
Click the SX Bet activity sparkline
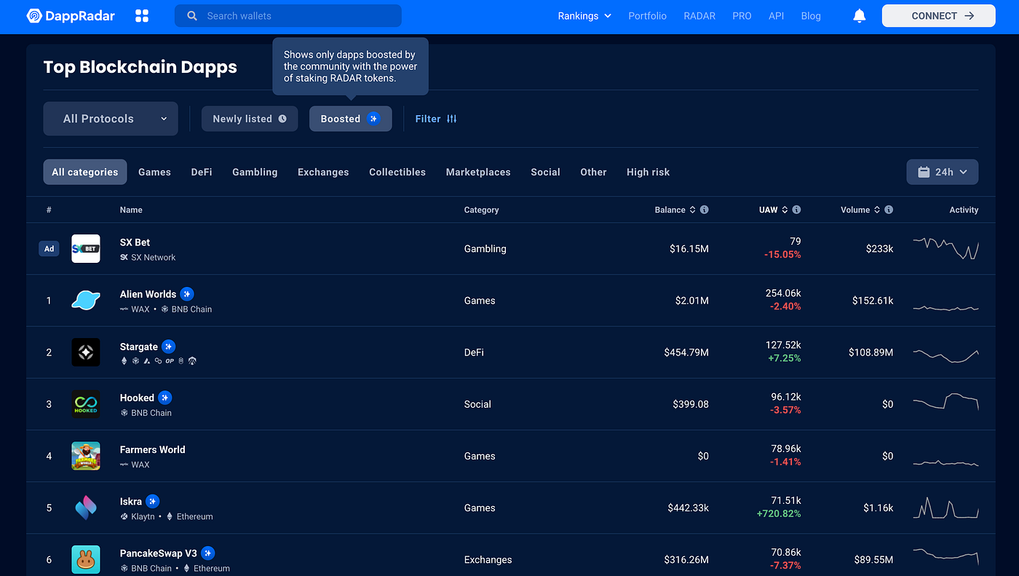coord(945,248)
